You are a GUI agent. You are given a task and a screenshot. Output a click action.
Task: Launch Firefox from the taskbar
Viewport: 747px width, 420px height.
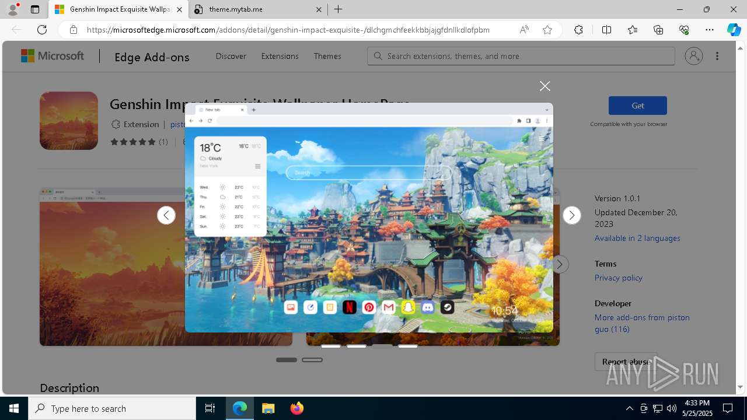pos(297,408)
